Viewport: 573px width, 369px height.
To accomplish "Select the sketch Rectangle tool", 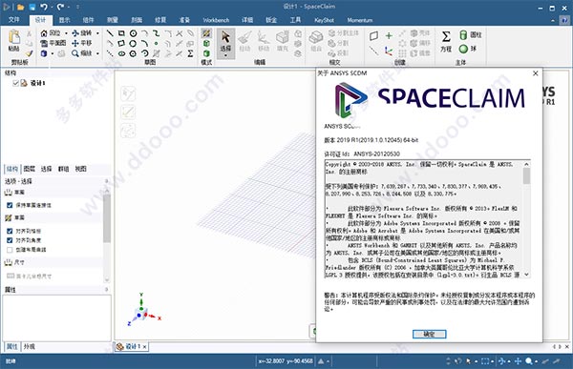I will [x=121, y=33].
